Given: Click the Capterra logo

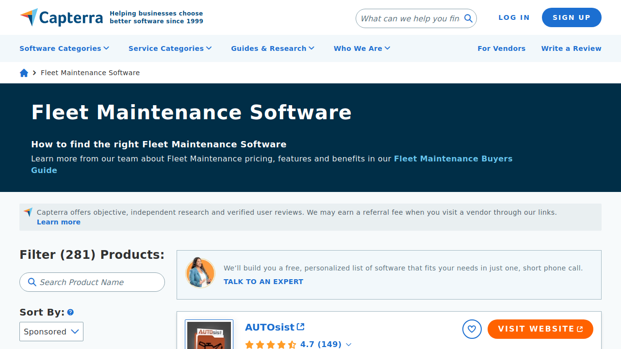Looking at the screenshot, I should tap(61, 17).
